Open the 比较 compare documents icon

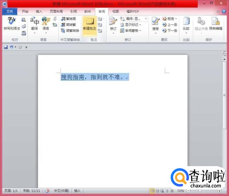point(186,25)
